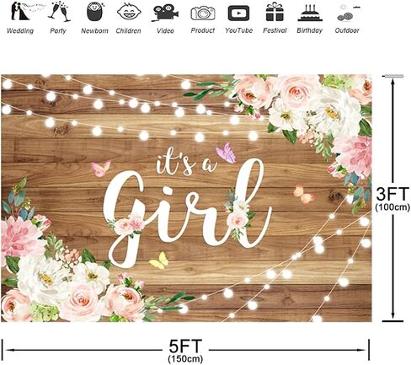
Task: Click the Birthday cake icon
Action: pos(310,13)
